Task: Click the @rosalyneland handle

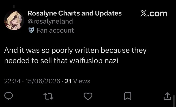Action: (x=50, y=21)
